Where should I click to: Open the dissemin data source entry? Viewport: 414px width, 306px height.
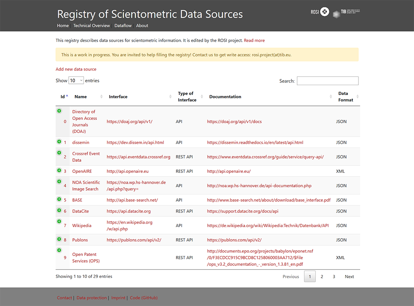81,142
